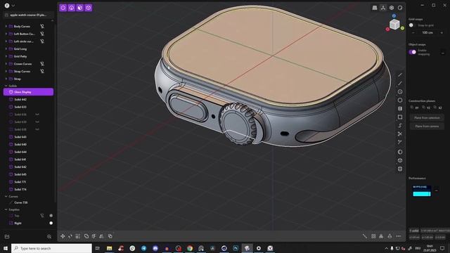Decrease the grid size with minus button
The width and height of the screenshot is (450, 253).
pos(413,33)
